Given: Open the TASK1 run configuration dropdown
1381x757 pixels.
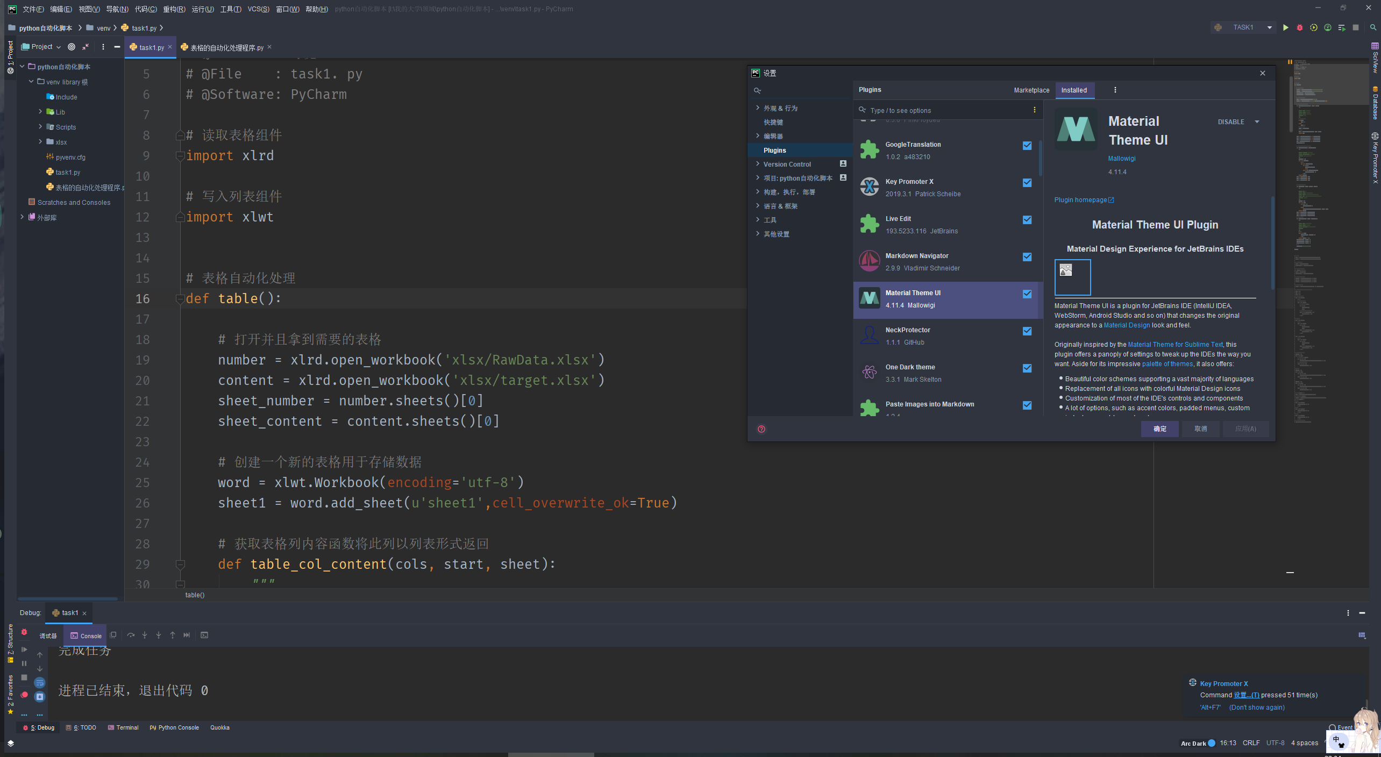Looking at the screenshot, I should 1270,27.
